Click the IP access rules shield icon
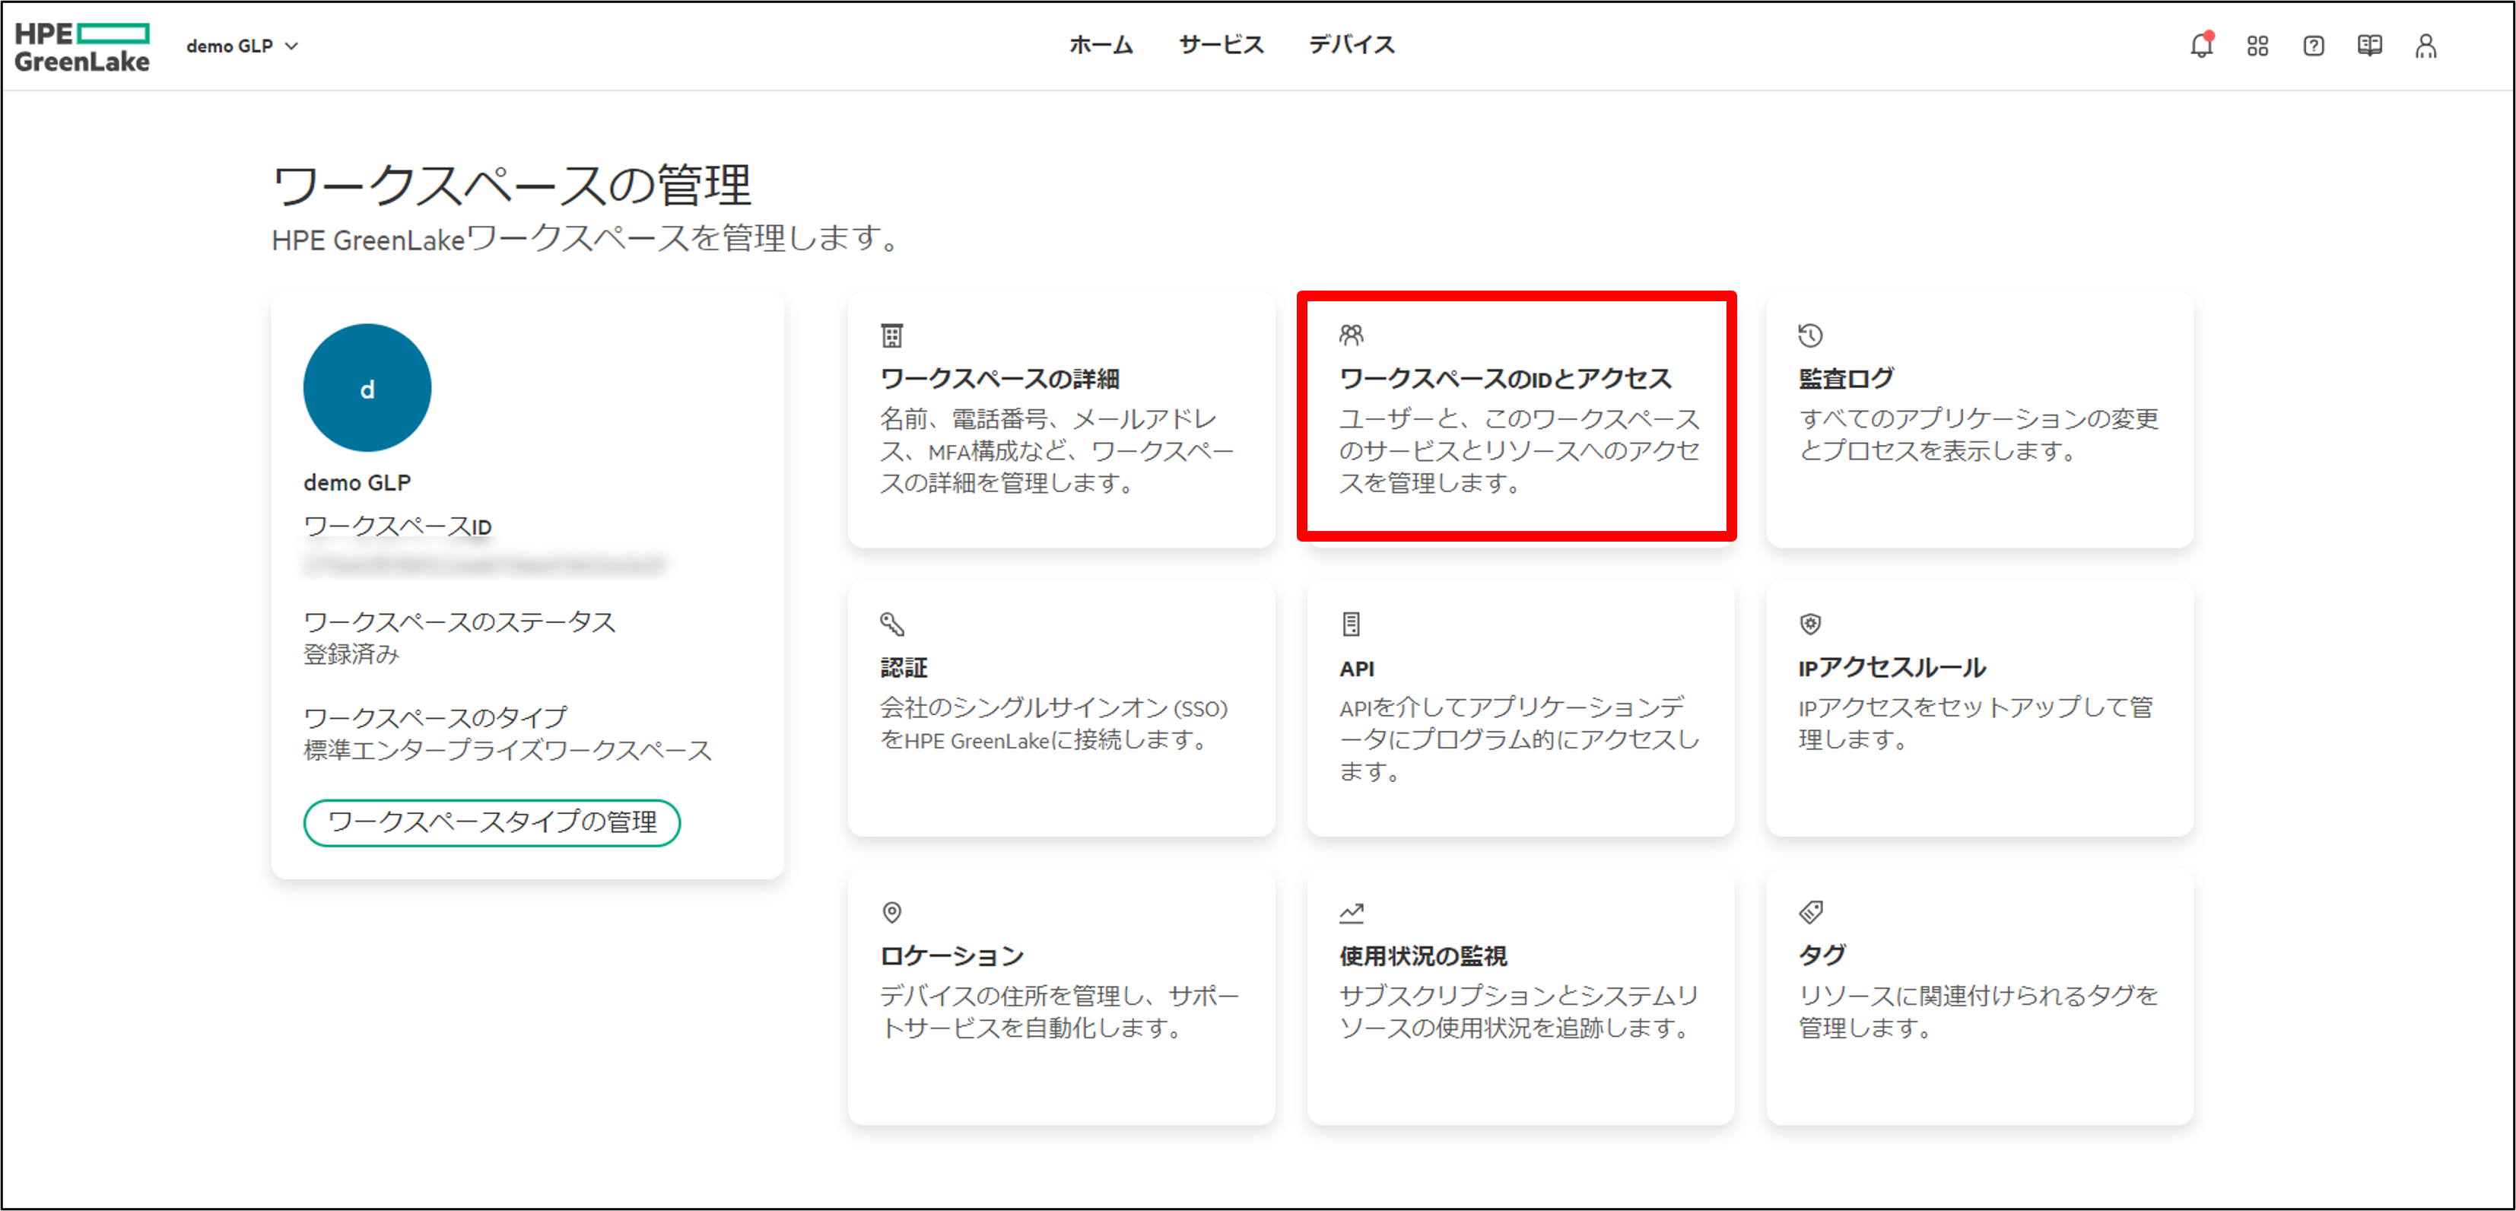The height and width of the screenshot is (1211, 2516). (1810, 623)
